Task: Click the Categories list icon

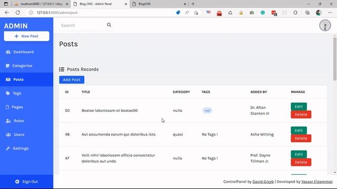Action: (x=8, y=66)
